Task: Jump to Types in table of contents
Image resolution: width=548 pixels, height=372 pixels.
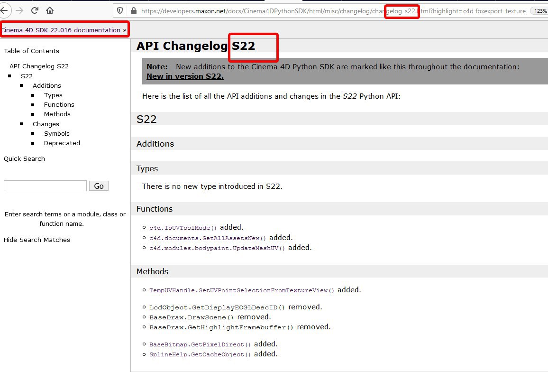Action: pyautogui.click(x=53, y=95)
